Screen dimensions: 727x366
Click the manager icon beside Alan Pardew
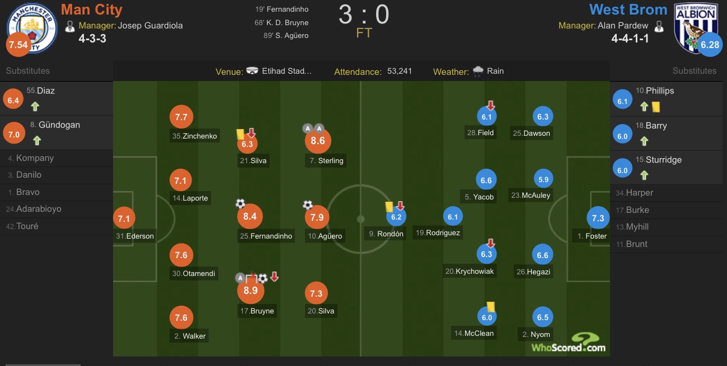[x=659, y=26]
